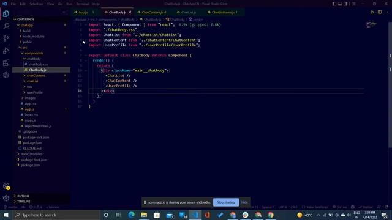Expand the OUTLINE section
This screenshot has width=392, height=220.
[x=23, y=196]
